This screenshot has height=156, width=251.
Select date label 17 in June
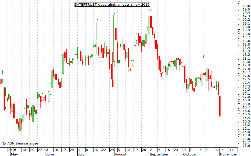pos(64,150)
